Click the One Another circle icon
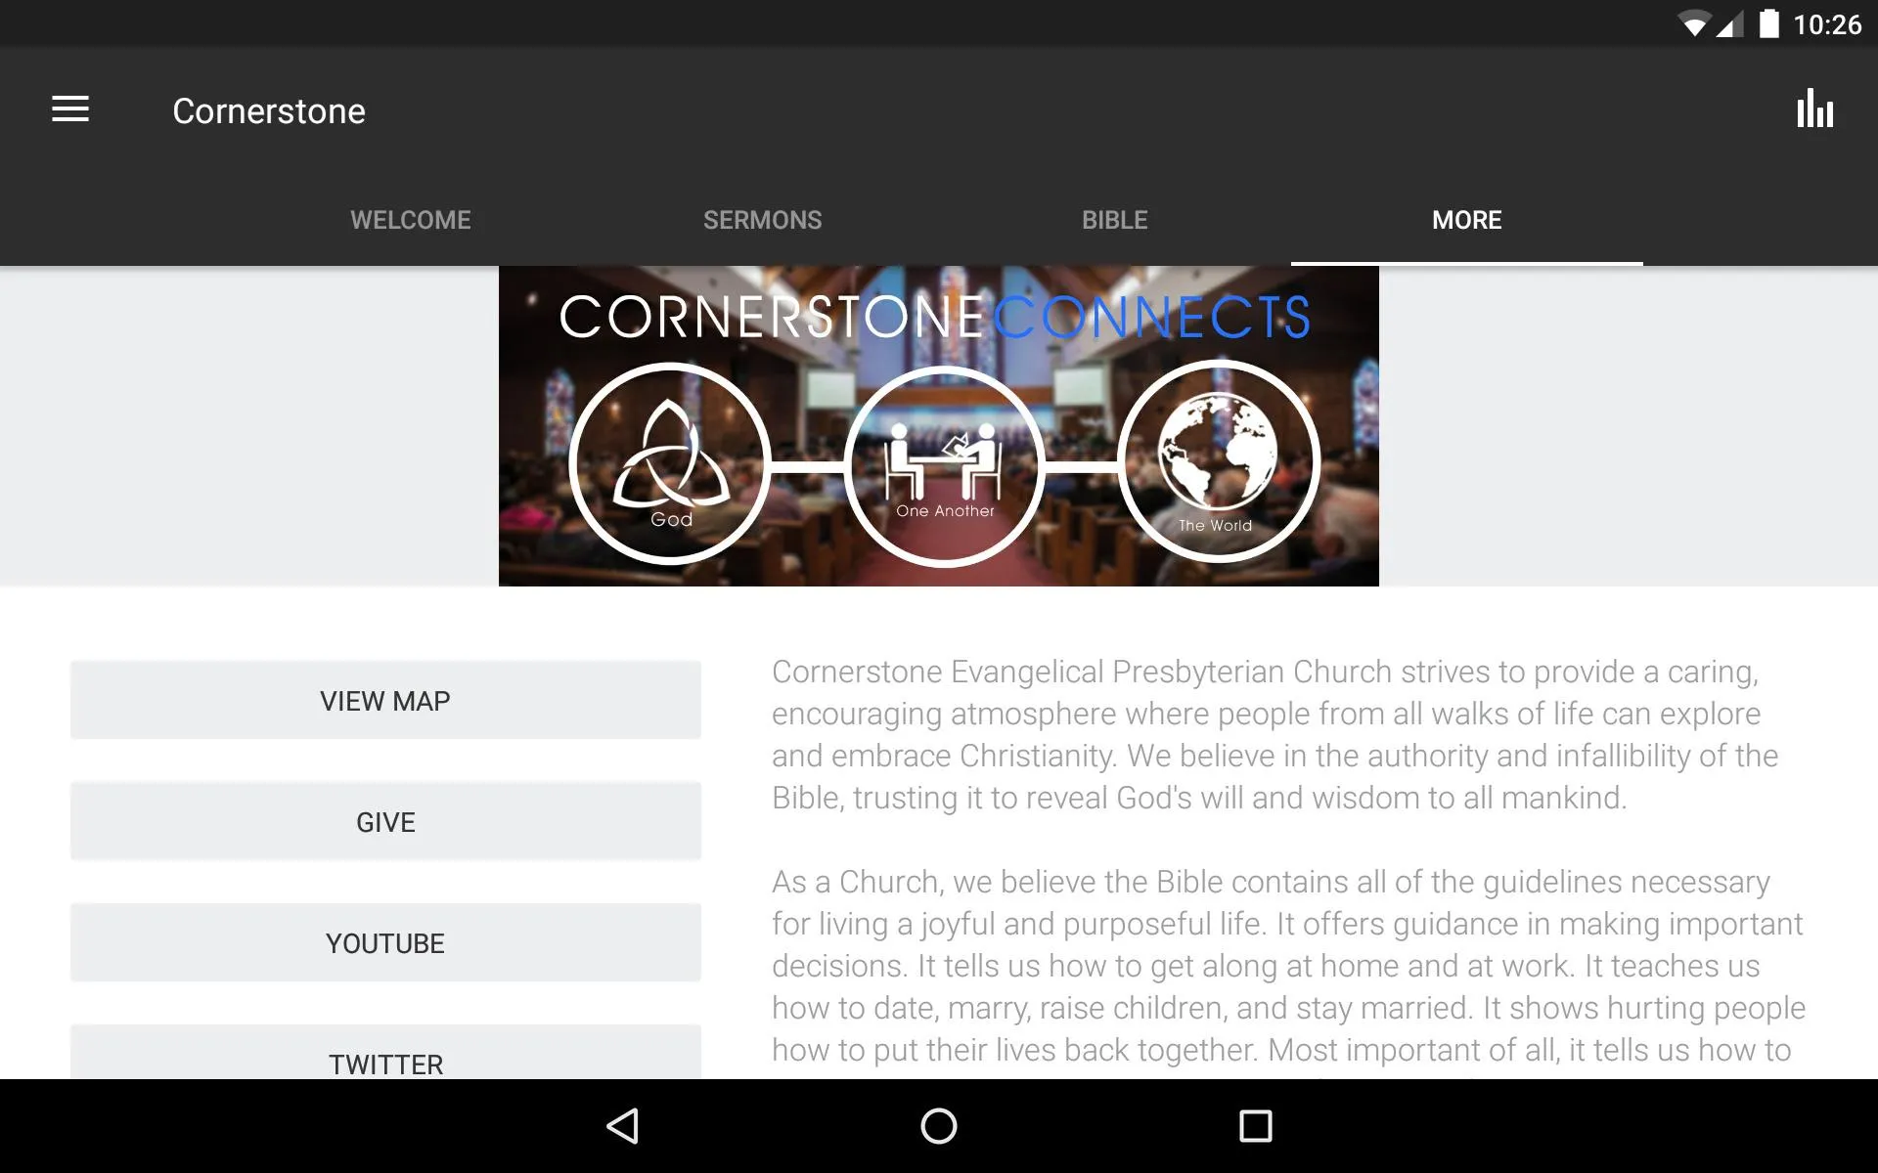 940,459
